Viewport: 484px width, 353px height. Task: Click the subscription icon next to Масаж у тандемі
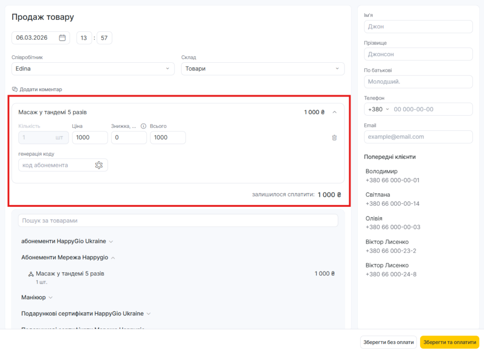31,274
